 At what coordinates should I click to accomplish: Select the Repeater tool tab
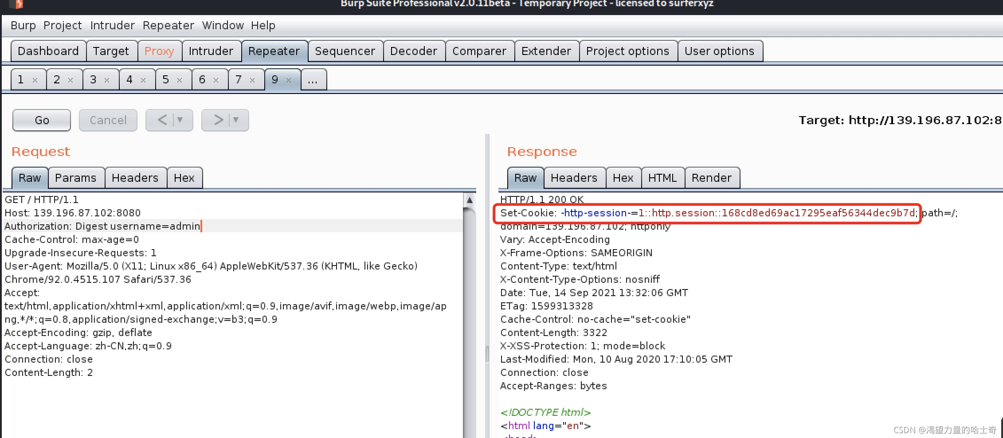tap(274, 51)
